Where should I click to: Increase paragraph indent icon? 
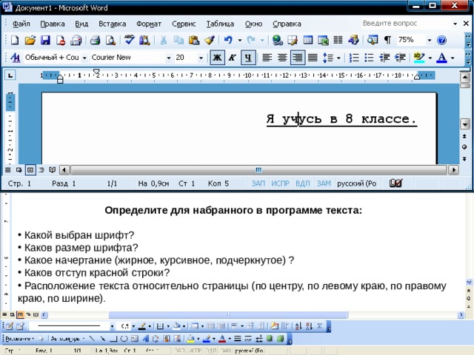coord(400,58)
